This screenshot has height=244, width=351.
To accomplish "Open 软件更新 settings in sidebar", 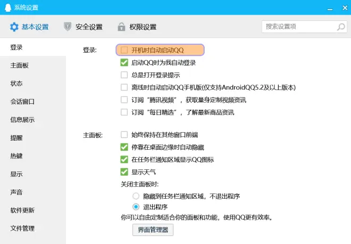I will click(33, 210).
